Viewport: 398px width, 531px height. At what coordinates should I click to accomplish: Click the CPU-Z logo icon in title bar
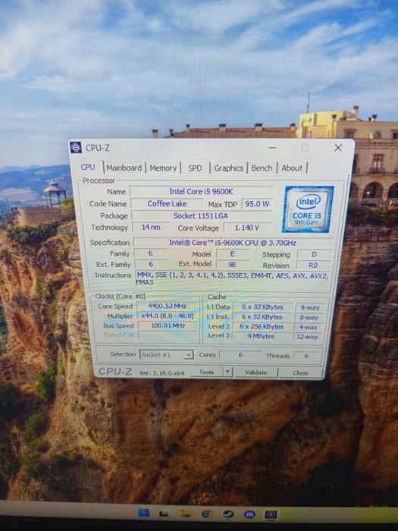76,148
